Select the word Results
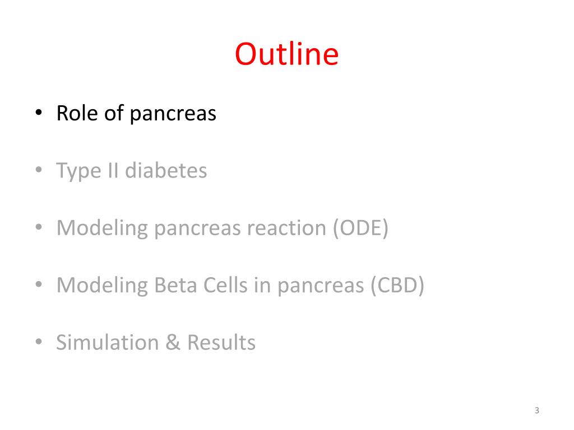Image resolution: width=574 pixels, height=430 pixels. 221,343
